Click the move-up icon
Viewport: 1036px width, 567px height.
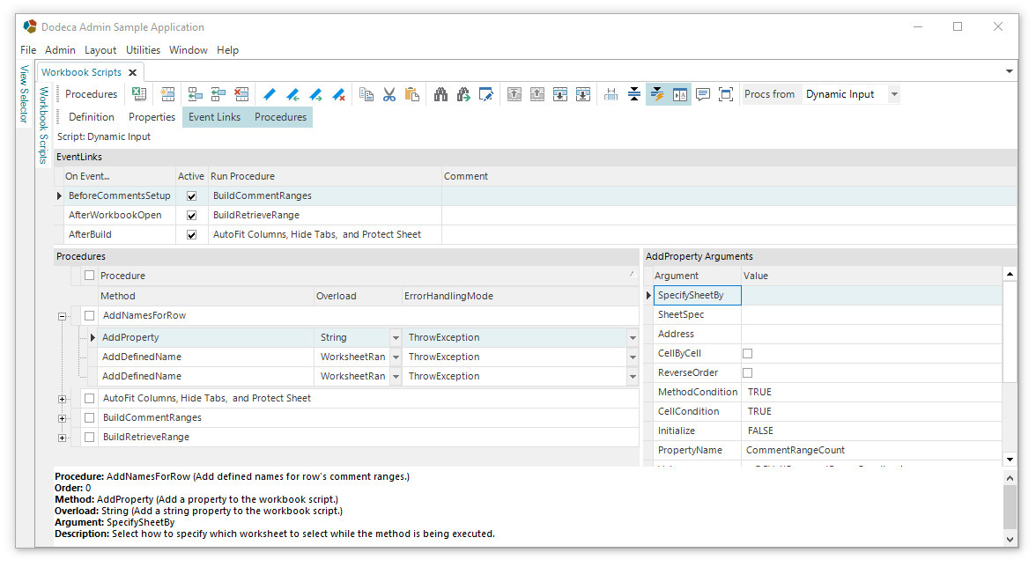click(537, 94)
